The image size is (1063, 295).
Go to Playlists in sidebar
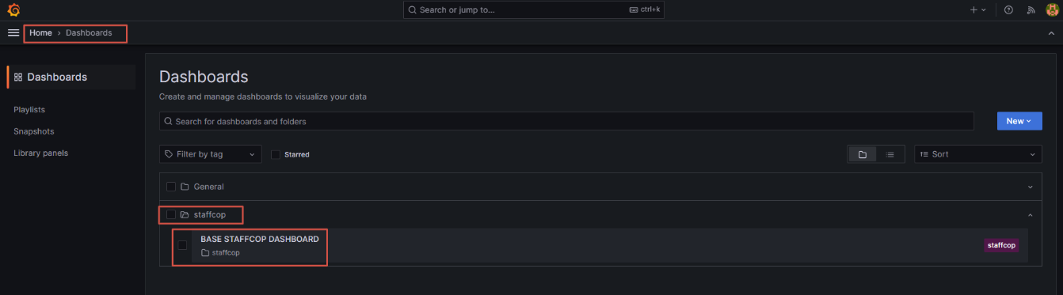point(29,109)
